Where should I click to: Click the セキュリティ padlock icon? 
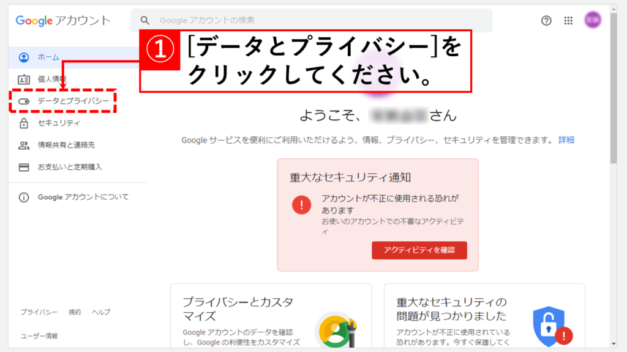coord(24,123)
